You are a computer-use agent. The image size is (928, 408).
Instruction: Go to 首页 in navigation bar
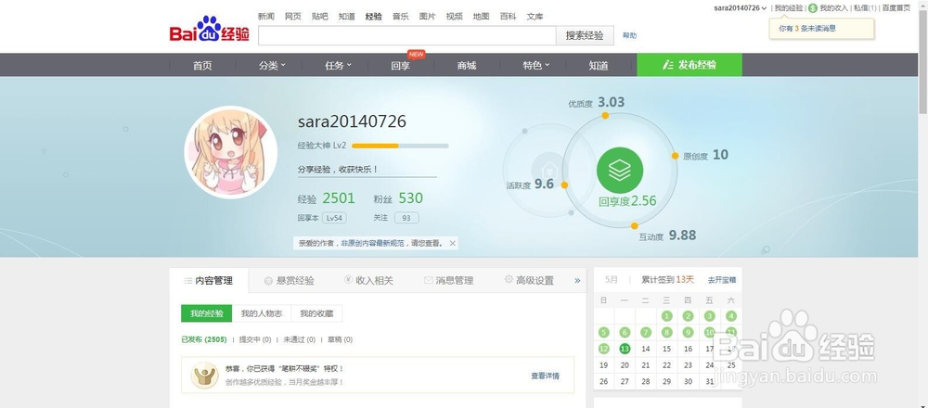click(x=202, y=65)
